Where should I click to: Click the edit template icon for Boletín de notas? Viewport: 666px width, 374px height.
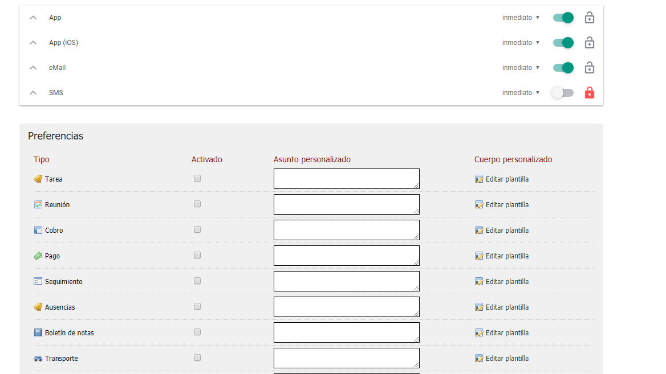[479, 332]
